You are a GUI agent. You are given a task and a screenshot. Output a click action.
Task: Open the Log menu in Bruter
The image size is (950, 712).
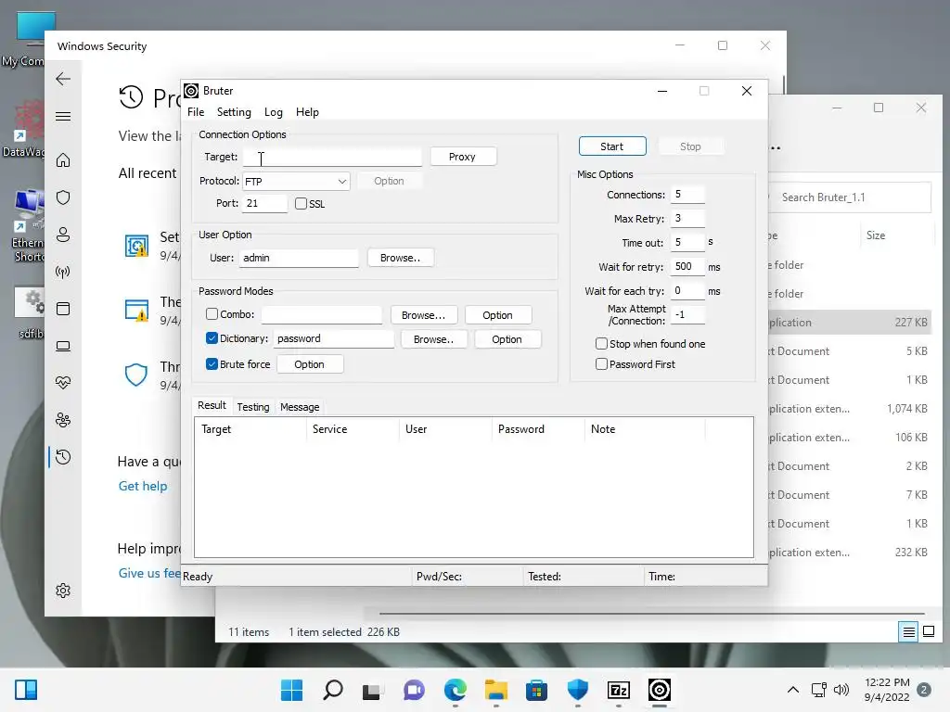click(274, 112)
